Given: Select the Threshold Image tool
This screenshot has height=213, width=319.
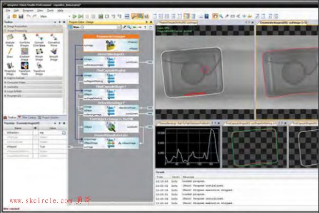Looking at the screenshot, I should 10,69.
